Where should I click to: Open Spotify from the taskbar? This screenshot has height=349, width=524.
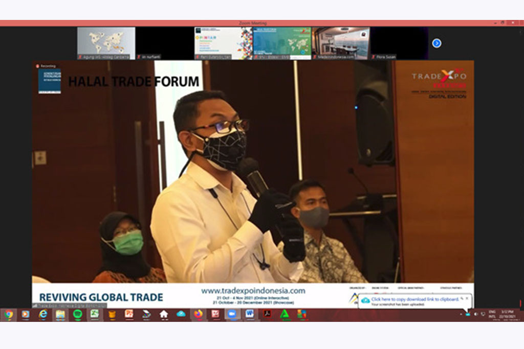click(78, 314)
